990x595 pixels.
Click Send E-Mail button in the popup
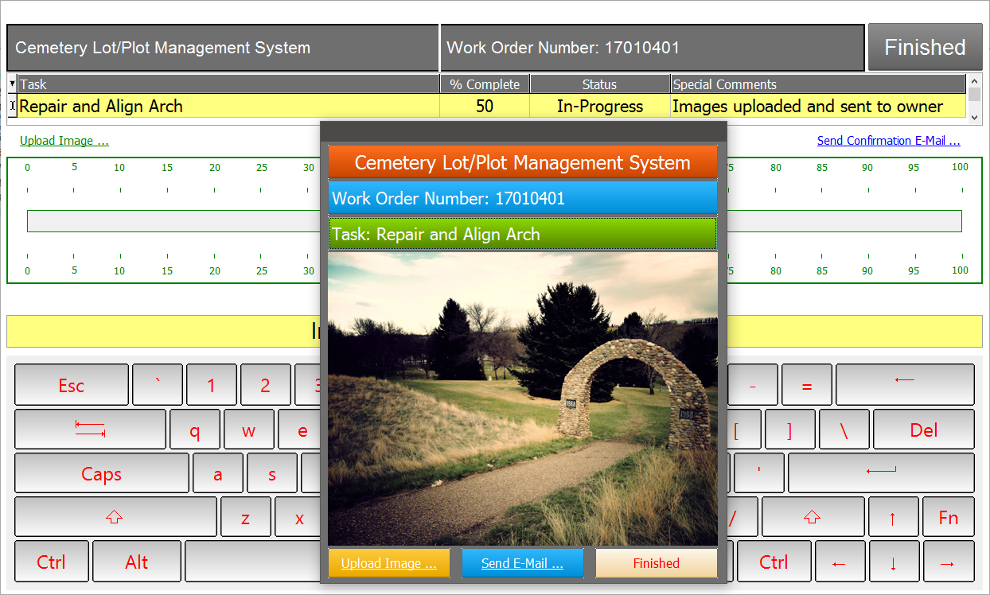tap(522, 563)
